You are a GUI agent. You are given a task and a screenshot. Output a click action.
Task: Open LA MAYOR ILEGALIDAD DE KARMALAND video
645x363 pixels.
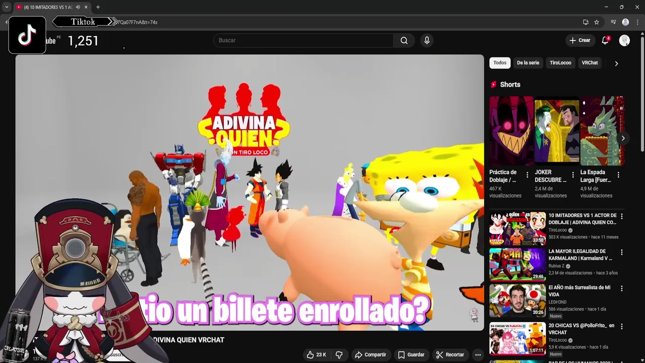pos(581,255)
